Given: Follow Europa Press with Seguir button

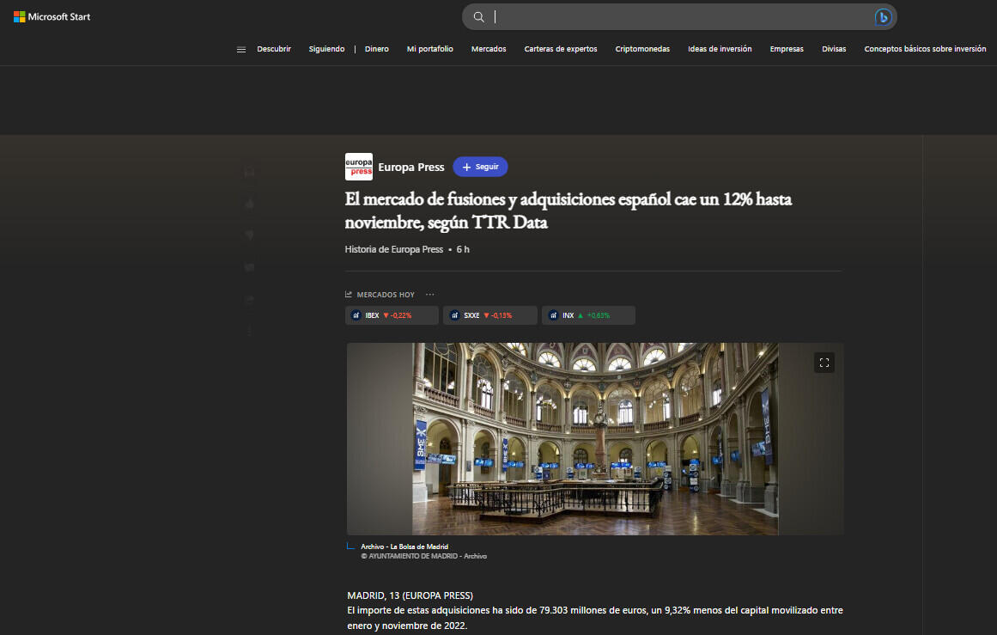Looking at the screenshot, I should tap(480, 167).
